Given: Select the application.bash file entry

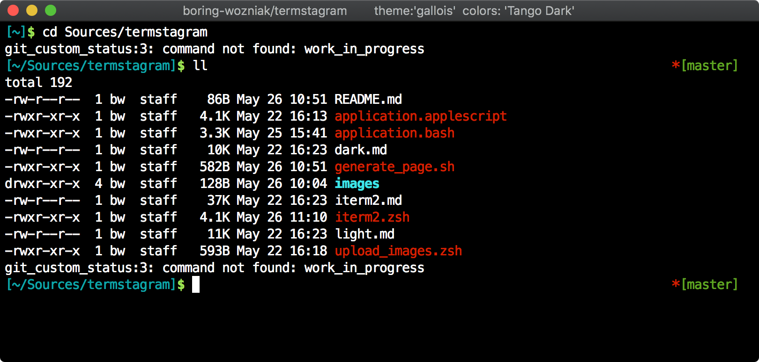Looking at the screenshot, I should (x=394, y=133).
